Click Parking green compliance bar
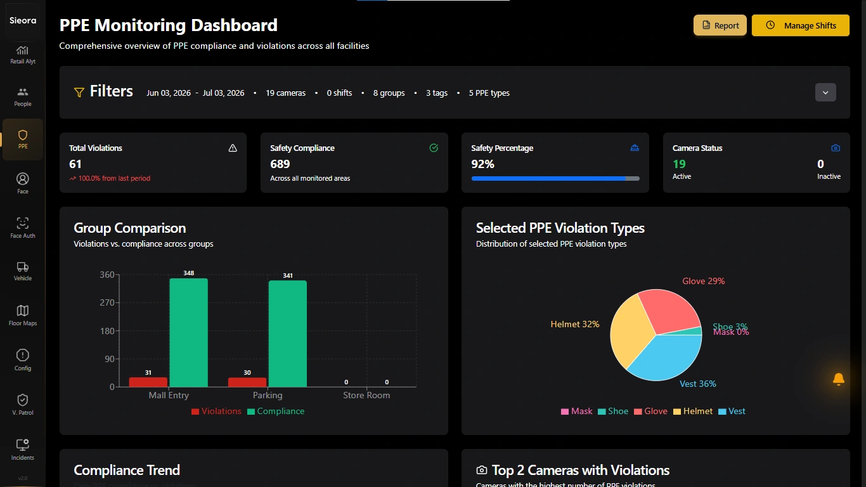 [x=287, y=334]
